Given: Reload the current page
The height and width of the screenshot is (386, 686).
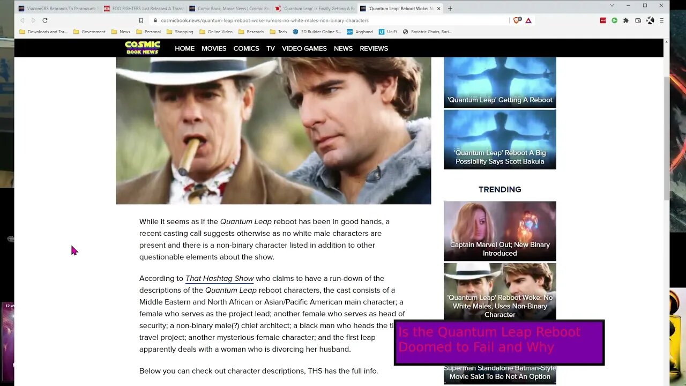Looking at the screenshot, I should tap(45, 20).
